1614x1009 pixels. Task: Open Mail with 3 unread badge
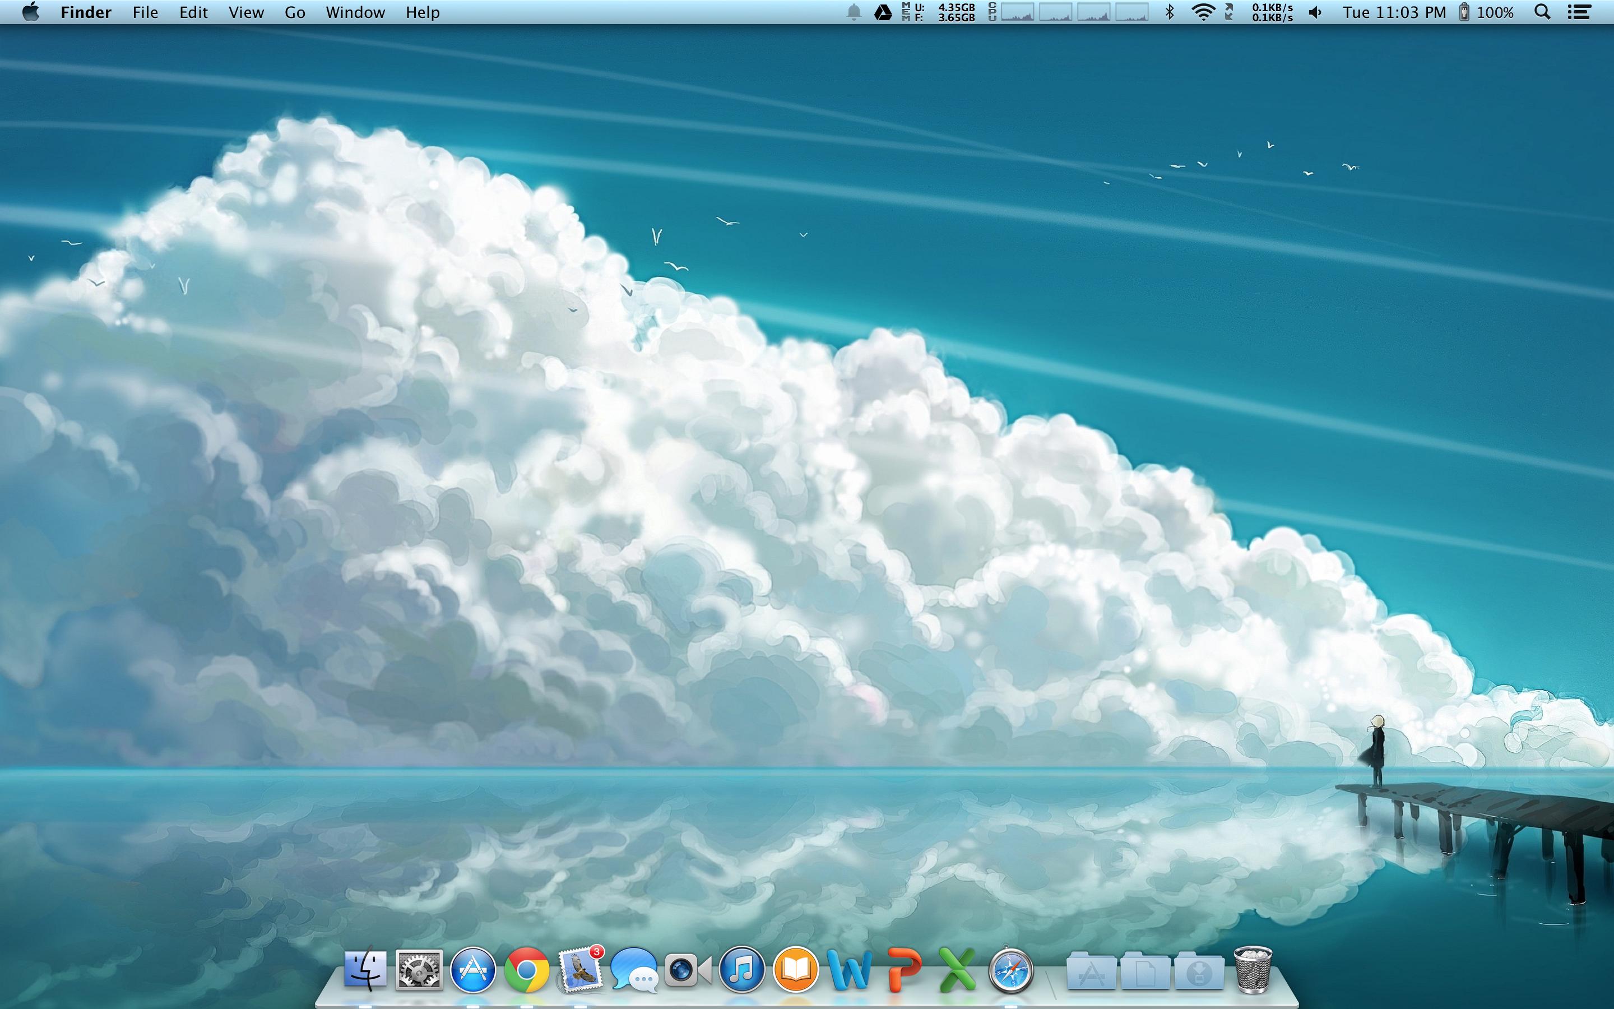[x=579, y=970]
